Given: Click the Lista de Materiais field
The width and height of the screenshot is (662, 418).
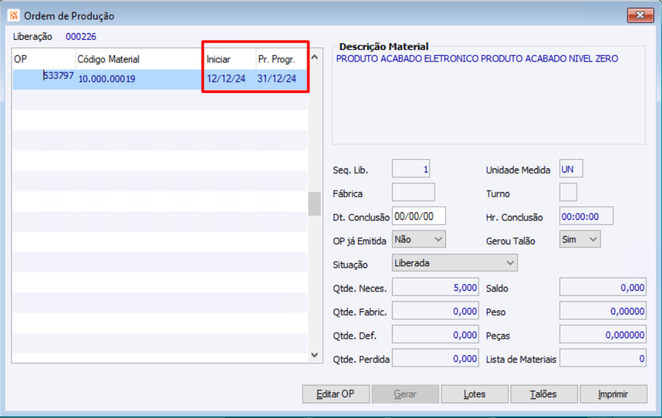Looking at the screenshot, I should (x=603, y=358).
